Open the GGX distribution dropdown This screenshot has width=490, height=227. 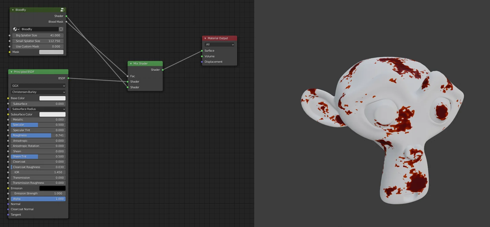click(x=38, y=86)
